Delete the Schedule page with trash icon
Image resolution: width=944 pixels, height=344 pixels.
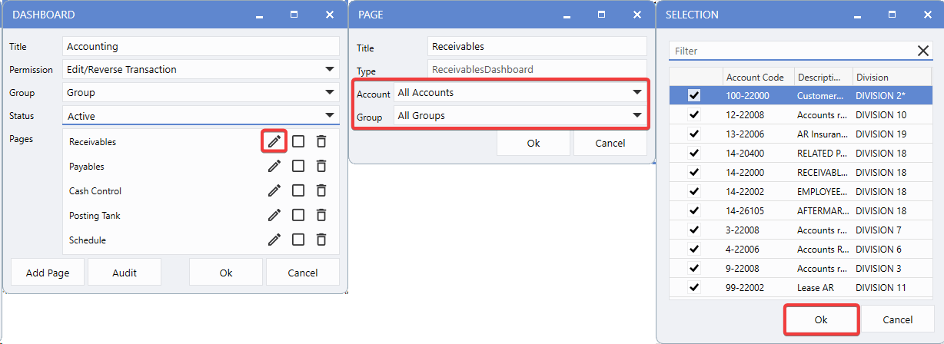[321, 240]
